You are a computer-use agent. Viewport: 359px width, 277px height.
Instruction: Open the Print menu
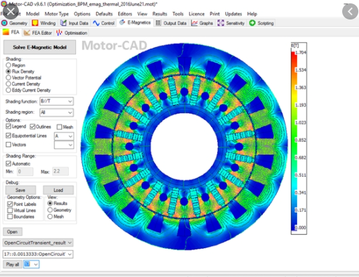pyautogui.click(x=214, y=14)
